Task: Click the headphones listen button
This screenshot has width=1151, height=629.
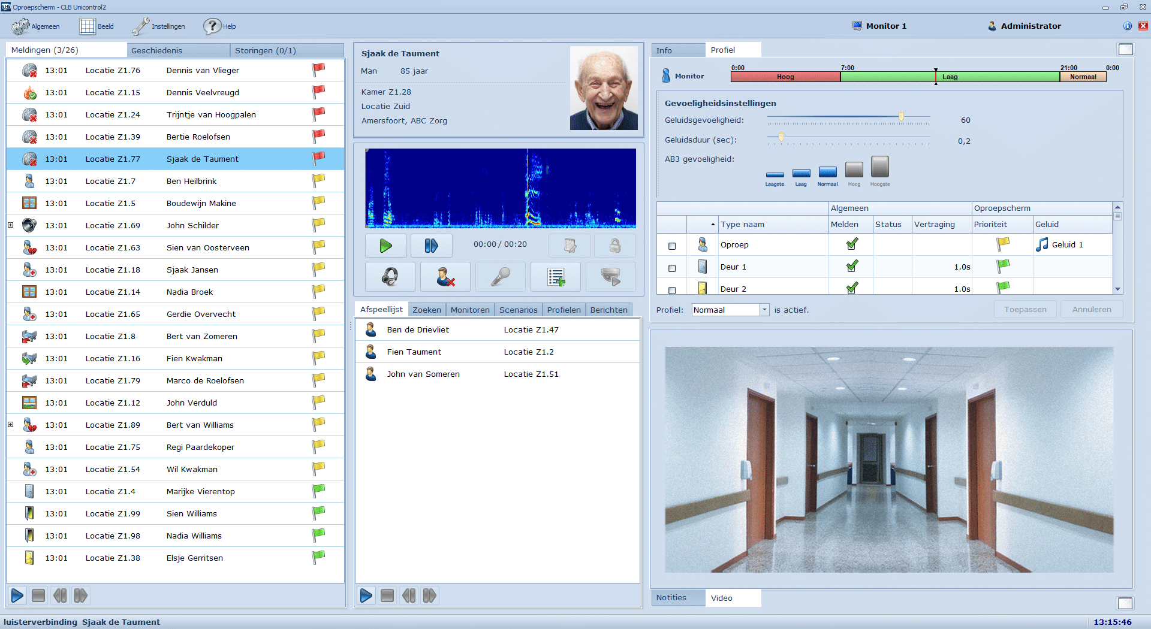Action: (390, 277)
